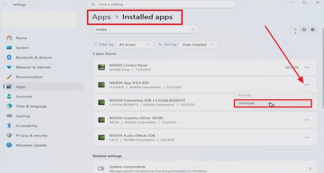This screenshot has height=173, width=324.
Task: Click the NVIDIA App 11.0.5.420 icon
Action: pos(101,85)
